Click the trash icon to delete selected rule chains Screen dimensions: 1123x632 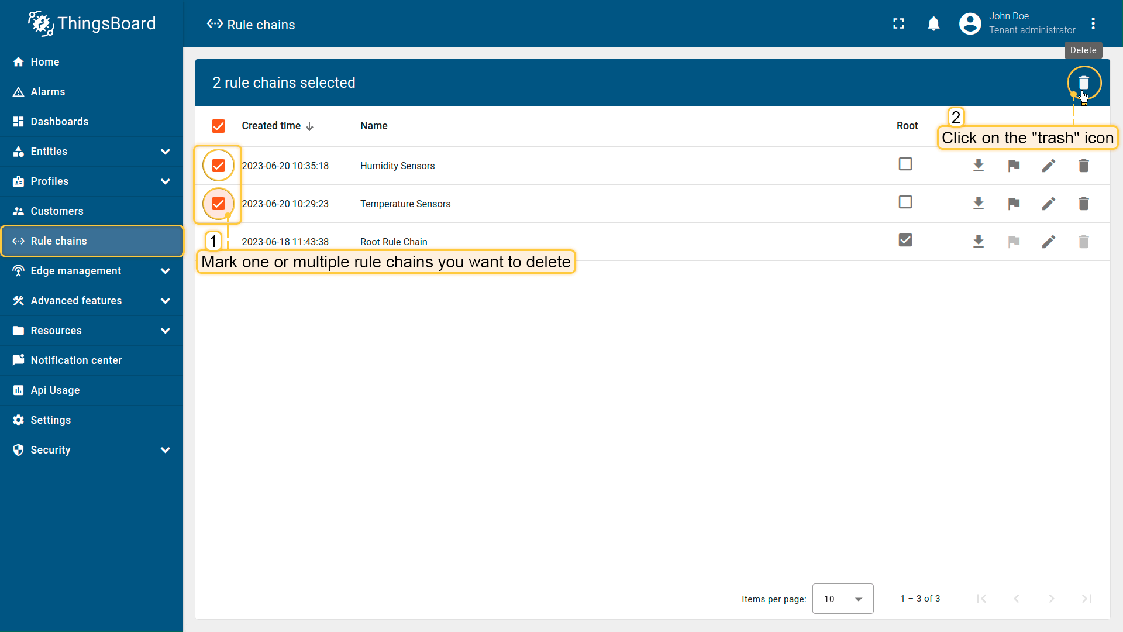click(x=1083, y=83)
